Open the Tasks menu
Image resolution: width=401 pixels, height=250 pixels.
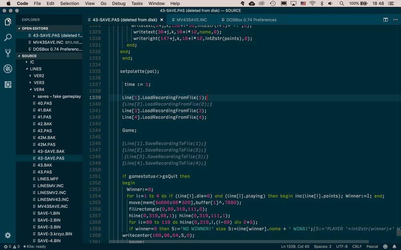pyautogui.click(x=137, y=3)
